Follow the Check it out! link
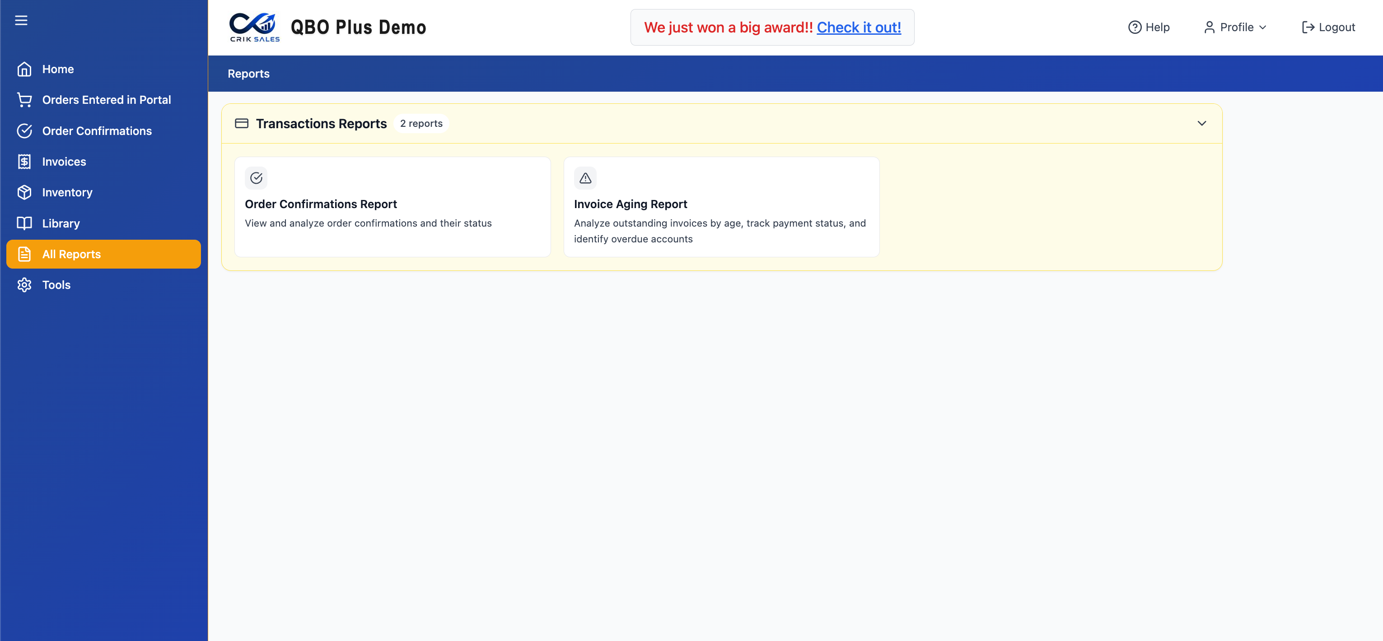 pyautogui.click(x=859, y=28)
